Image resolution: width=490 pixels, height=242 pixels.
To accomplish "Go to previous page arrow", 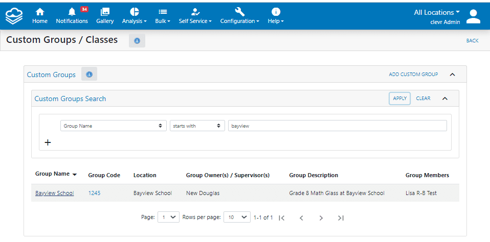I will click(x=301, y=217).
